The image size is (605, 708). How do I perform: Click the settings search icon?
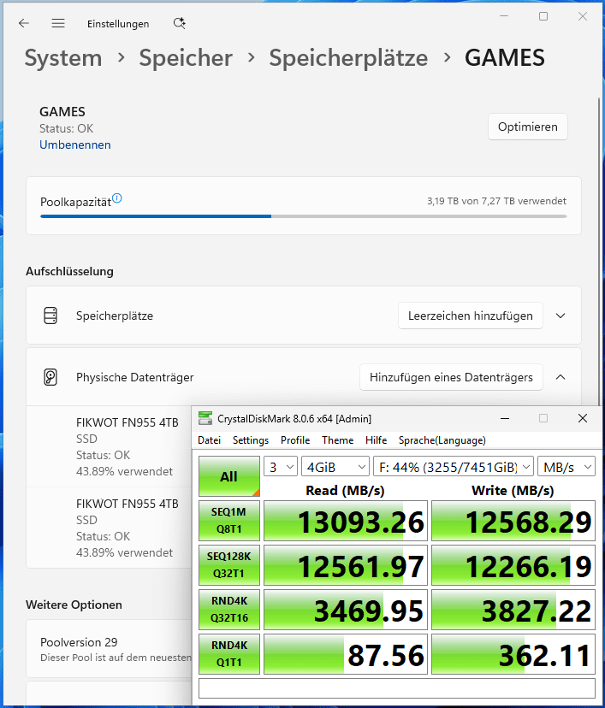click(180, 23)
